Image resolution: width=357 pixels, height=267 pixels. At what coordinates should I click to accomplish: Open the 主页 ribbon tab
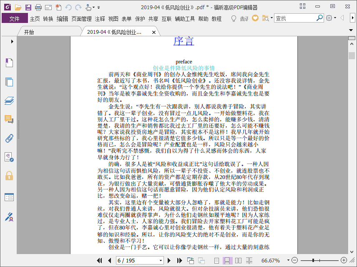[35, 19]
